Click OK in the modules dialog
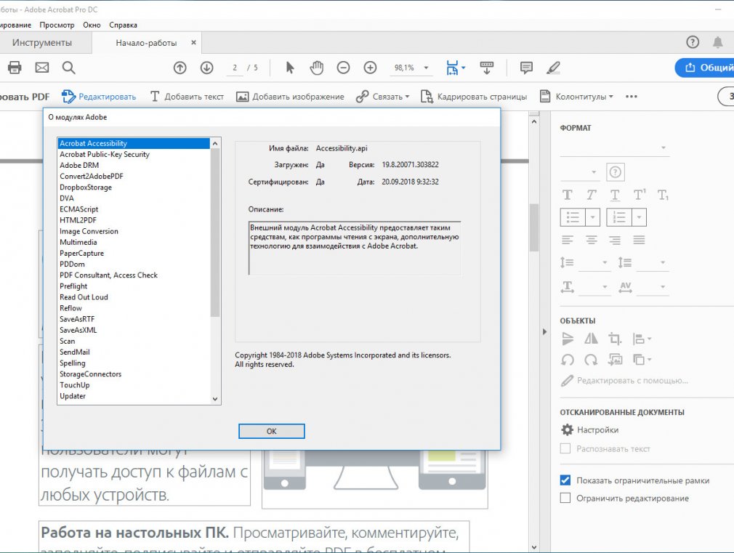 coord(272,431)
